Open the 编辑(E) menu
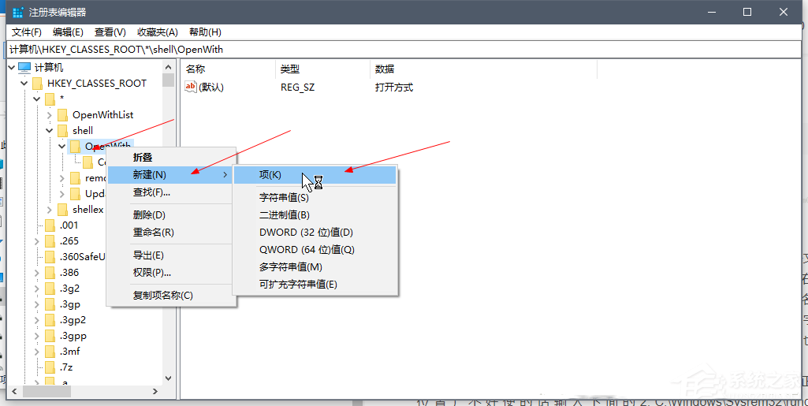Screen dimensions: 808x406 (x=68, y=32)
